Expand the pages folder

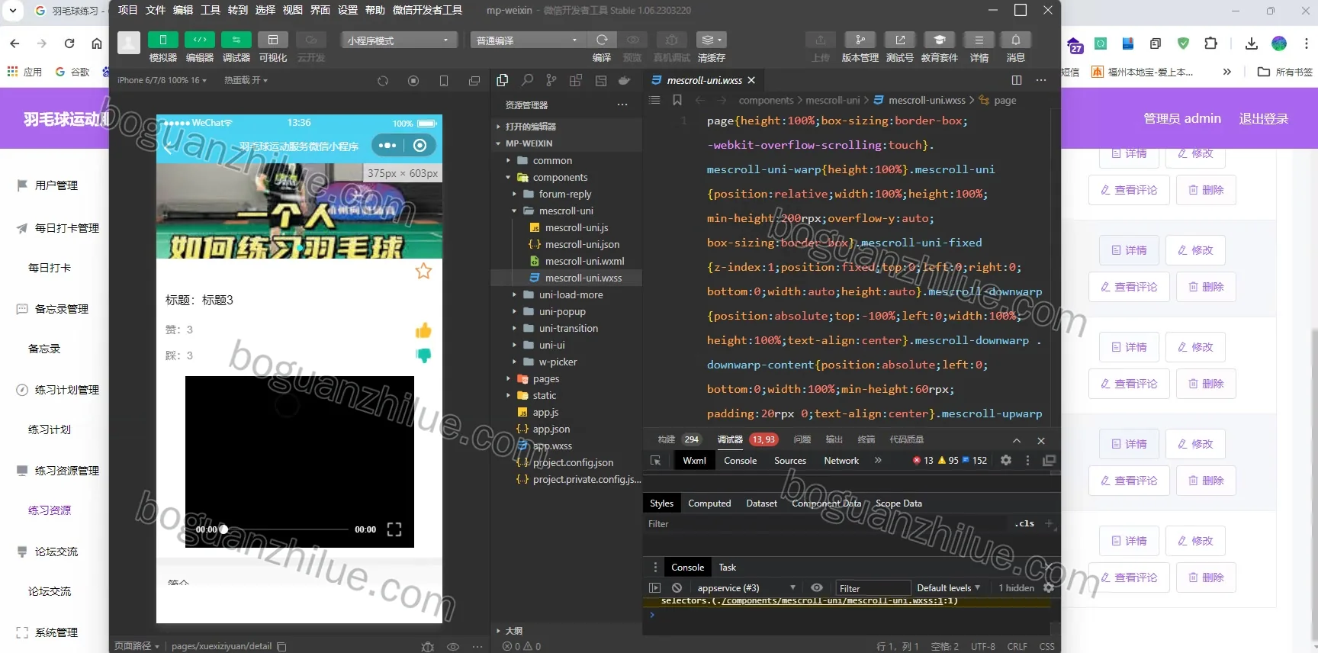click(x=546, y=378)
